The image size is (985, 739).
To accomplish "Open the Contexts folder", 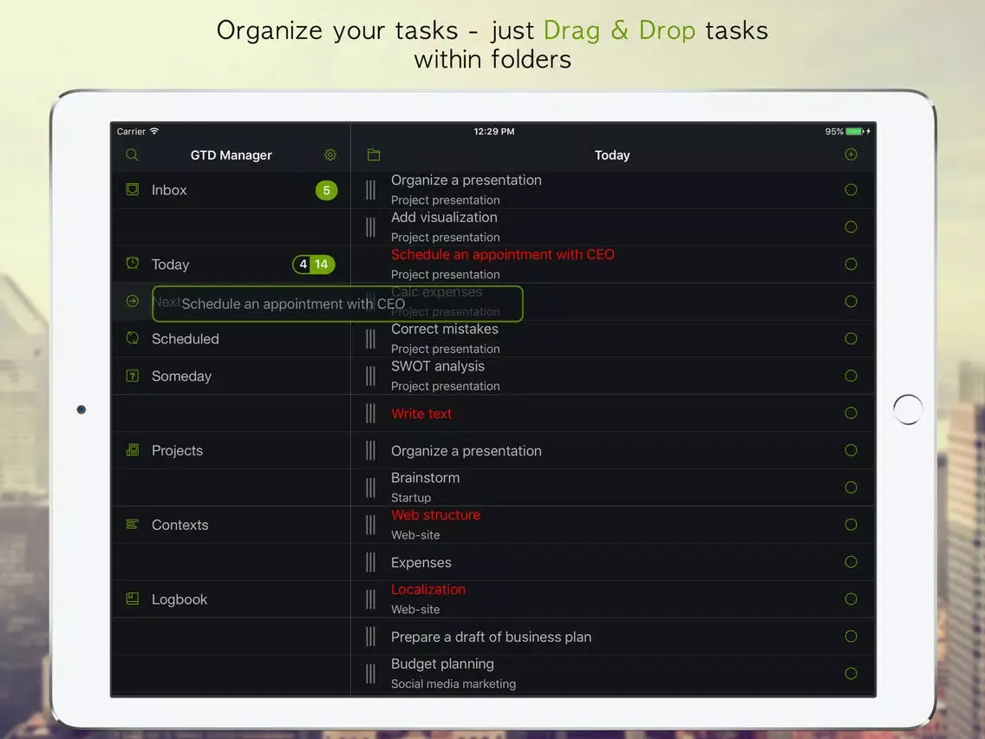I will (x=231, y=525).
